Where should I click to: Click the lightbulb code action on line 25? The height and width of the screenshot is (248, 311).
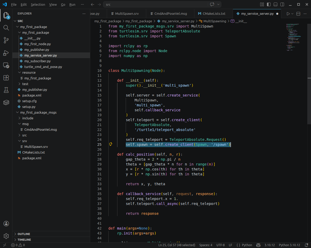point(111,144)
